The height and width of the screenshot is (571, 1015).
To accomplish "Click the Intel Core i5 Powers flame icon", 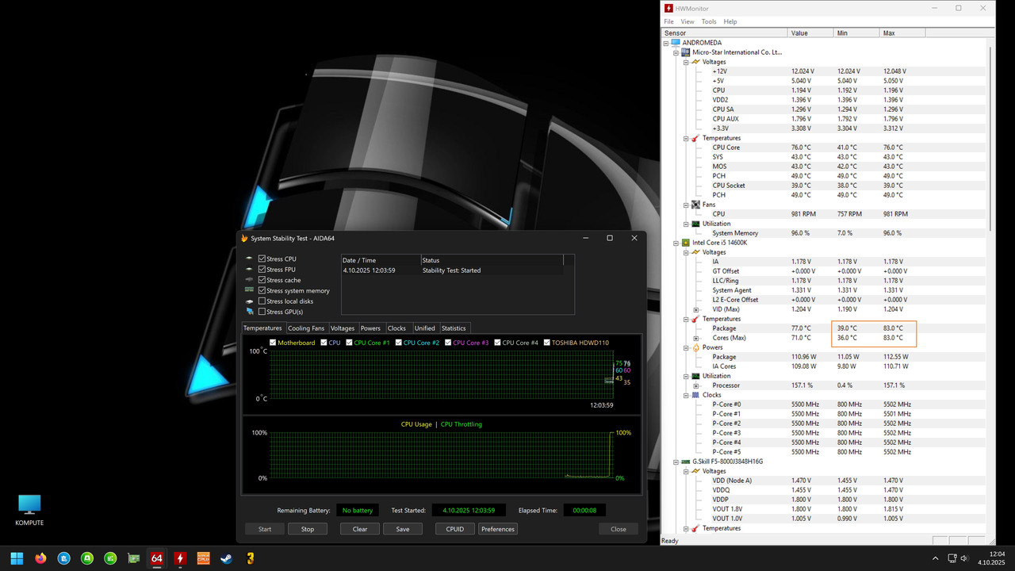I will click(695, 347).
